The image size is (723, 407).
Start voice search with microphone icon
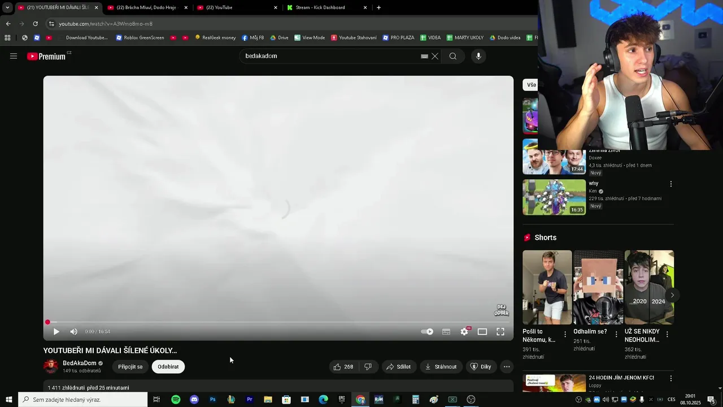click(478, 56)
